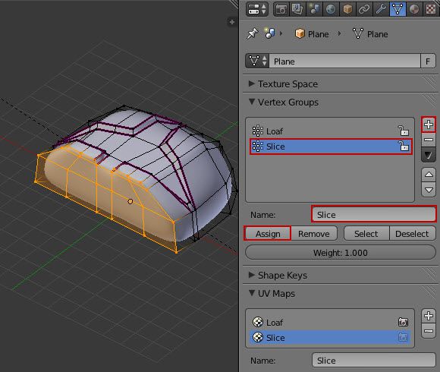Open the Constraints chain-link tab
The height and width of the screenshot is (372, 440).
click(x=364, y=9)
